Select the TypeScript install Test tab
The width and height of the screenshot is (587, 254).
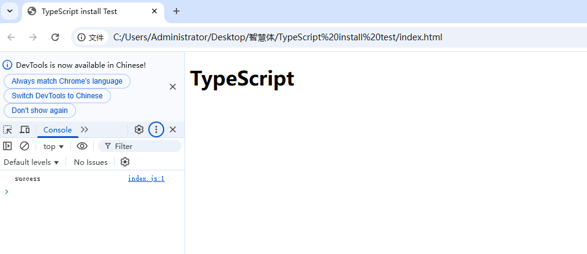93,12
